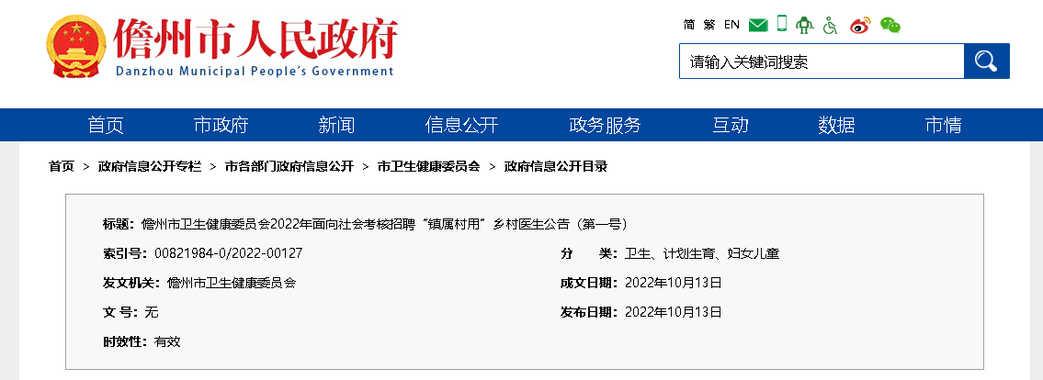Open the 首页 navigation menu item
Image resolution: width=1043 pixels, height=380 pixels.
pos(106,125)
